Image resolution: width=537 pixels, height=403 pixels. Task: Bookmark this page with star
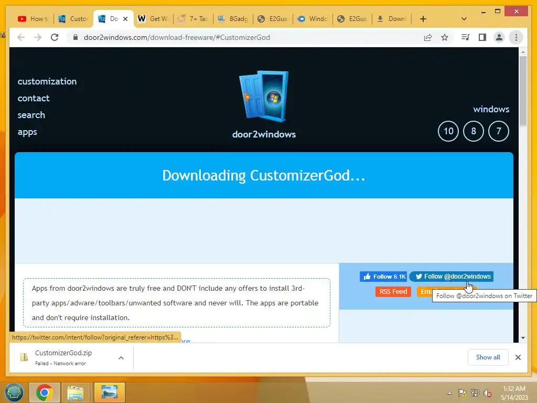(445, 37)
